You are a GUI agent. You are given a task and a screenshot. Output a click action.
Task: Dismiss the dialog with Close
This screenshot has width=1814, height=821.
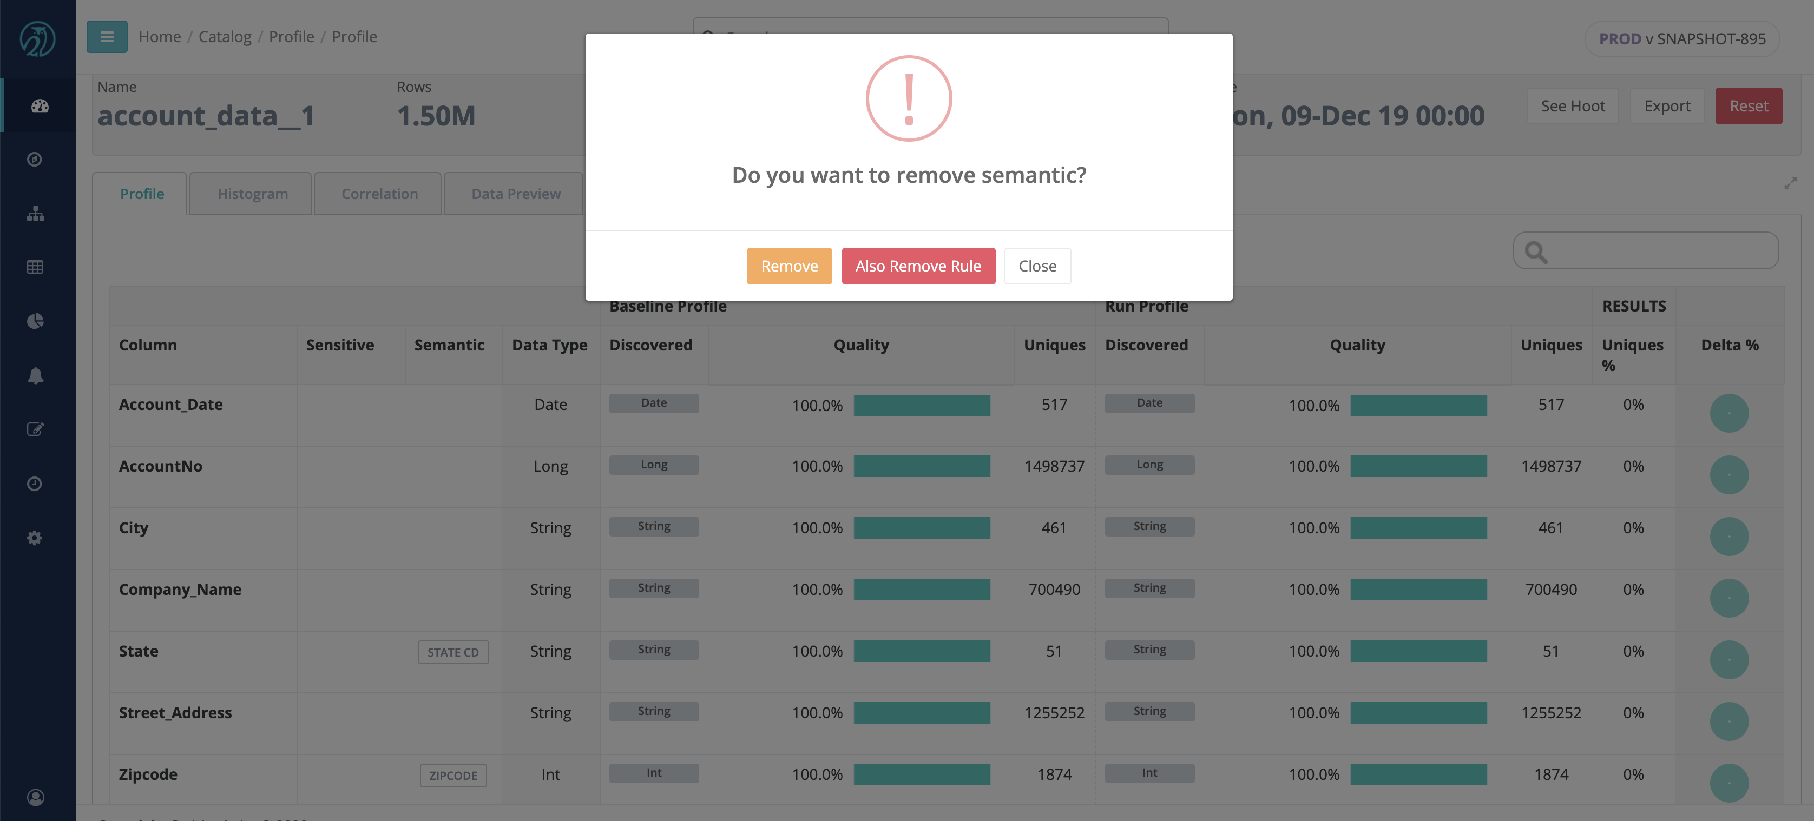click(1036, 266)
